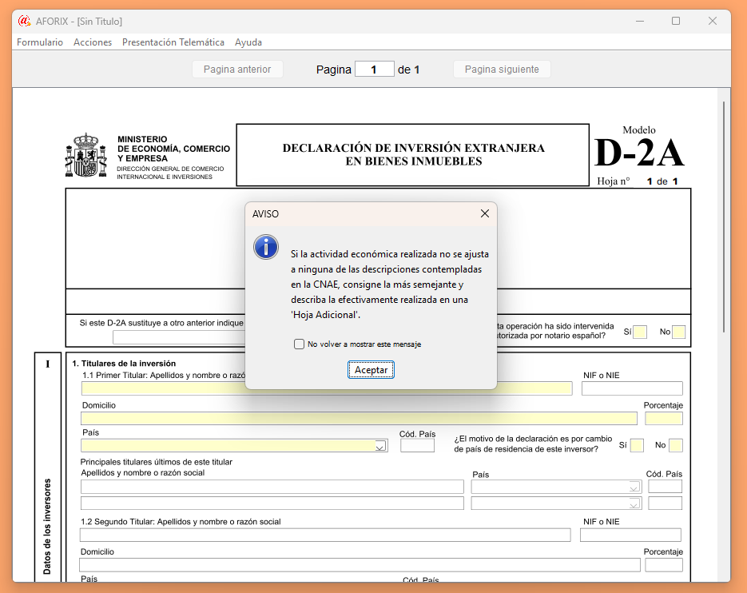Open second País dropdown under Principales titulares últimos
747x593 pixels.
pos(634,503)
